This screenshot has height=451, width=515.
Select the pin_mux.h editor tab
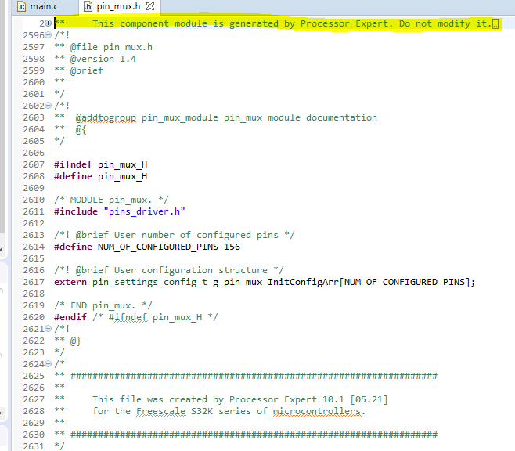point(120,6)
